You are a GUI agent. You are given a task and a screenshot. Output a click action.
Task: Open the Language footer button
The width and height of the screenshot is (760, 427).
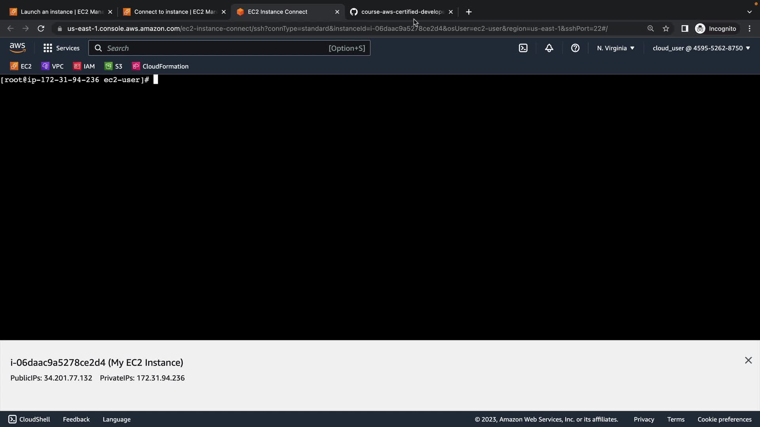pyautogui.click(x=116, y=419)
